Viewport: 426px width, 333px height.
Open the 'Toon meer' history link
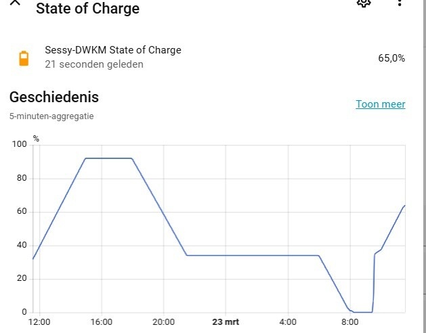coord(381,104)
